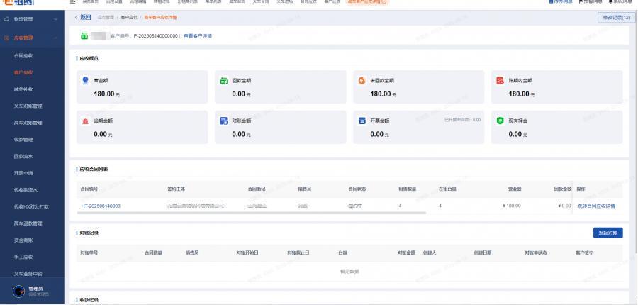This screenshot has width=638, height=305.
Task: Open 合同应收 in the sidebar
Action: click(24, 55)
